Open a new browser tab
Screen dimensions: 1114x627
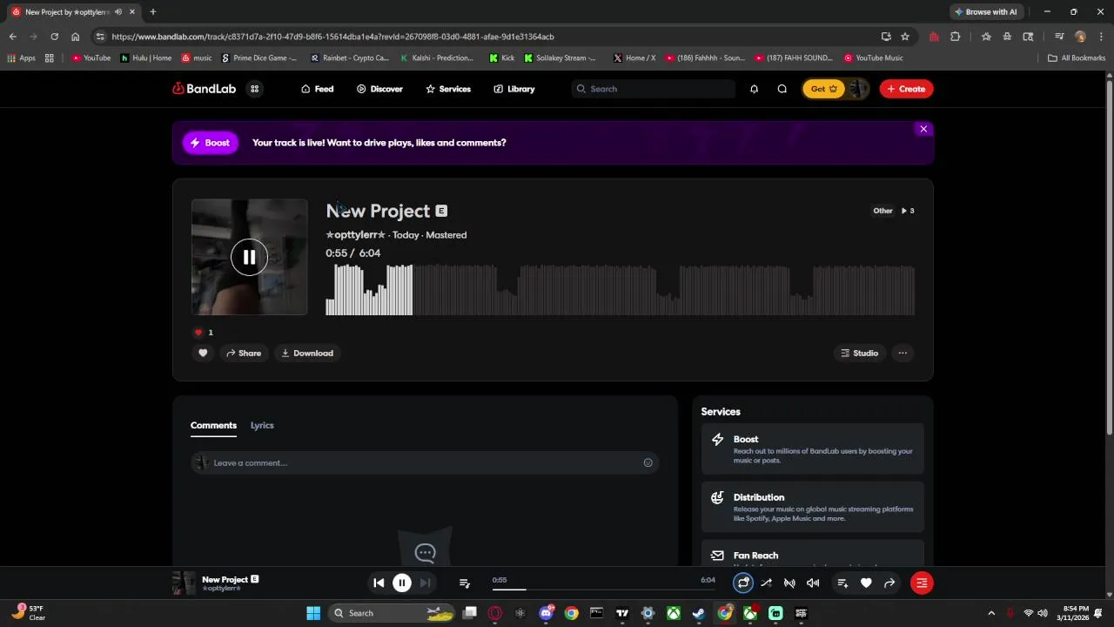(x=153, y=12)
